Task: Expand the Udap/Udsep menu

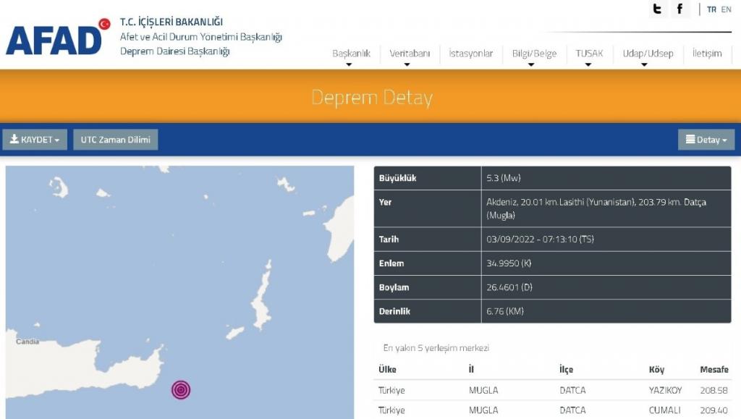Action: (648, 54)
